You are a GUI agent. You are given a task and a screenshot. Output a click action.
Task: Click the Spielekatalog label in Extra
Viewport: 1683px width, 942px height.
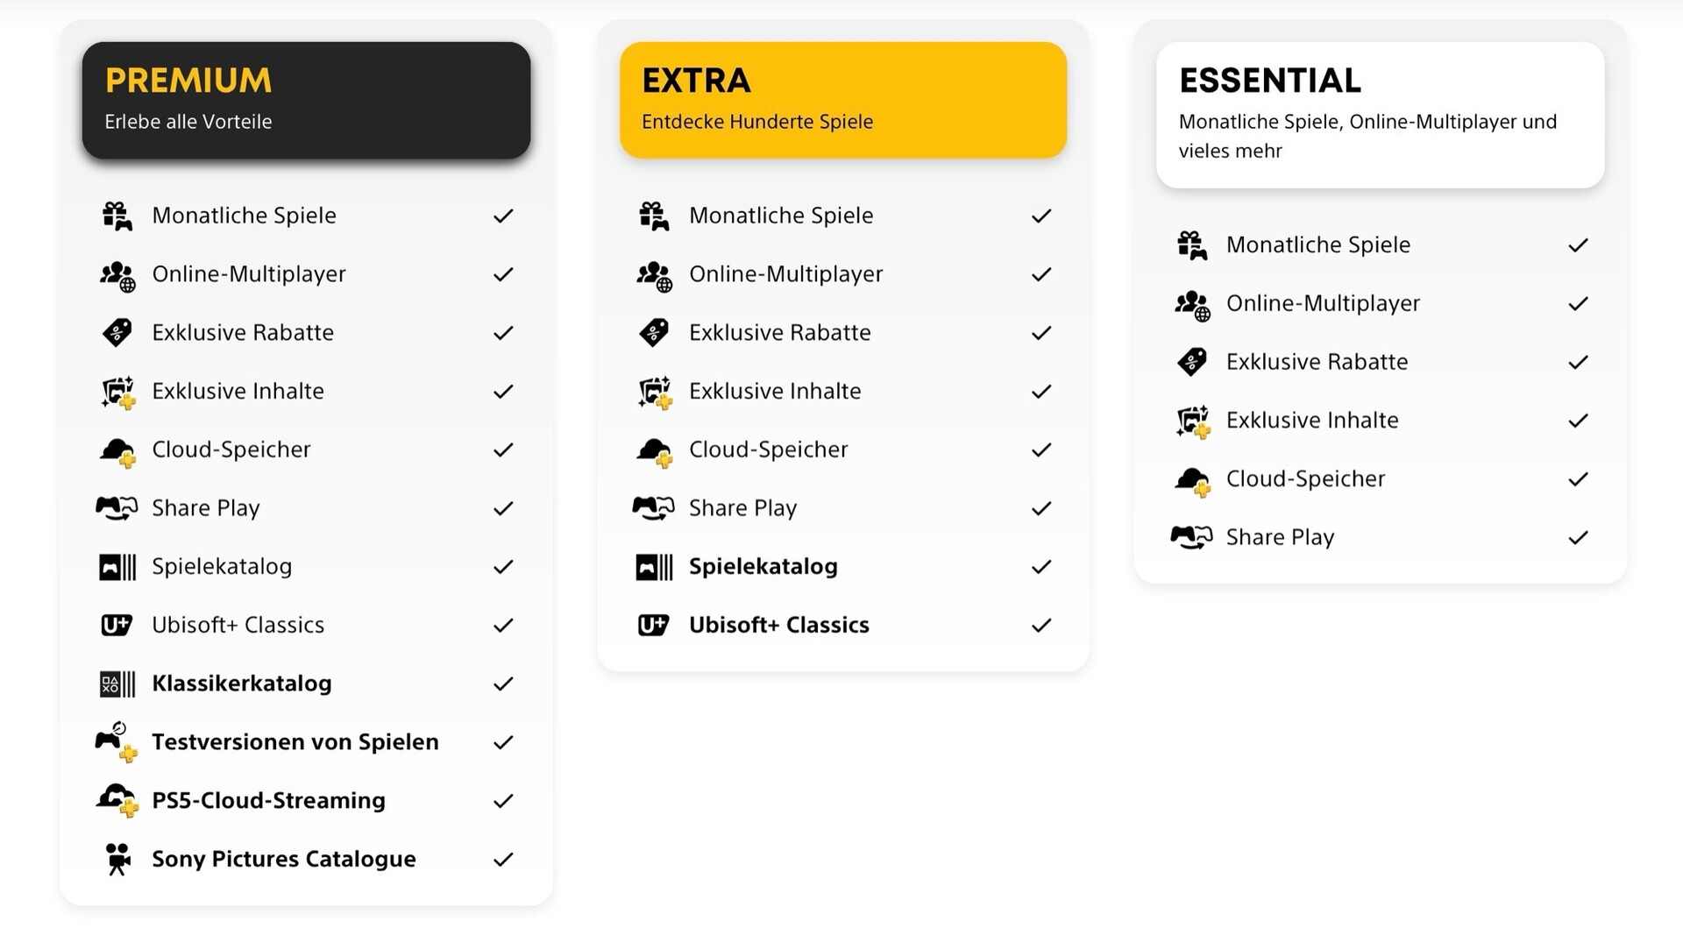[763, 567]
